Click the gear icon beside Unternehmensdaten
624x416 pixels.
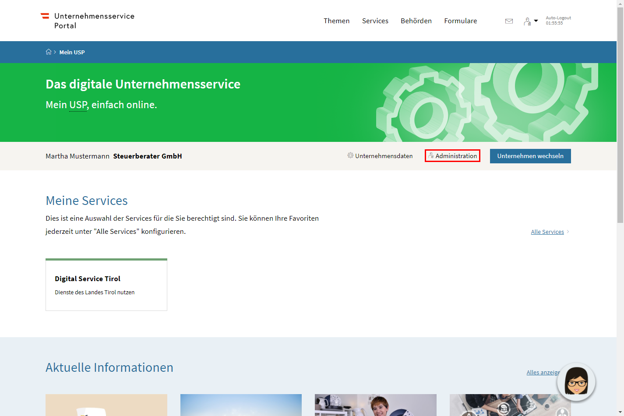pyautogui.click(x=350, y=155)
